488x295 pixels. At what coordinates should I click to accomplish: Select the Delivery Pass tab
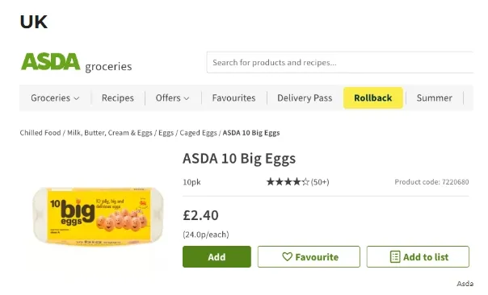click(x=305, y=98)
